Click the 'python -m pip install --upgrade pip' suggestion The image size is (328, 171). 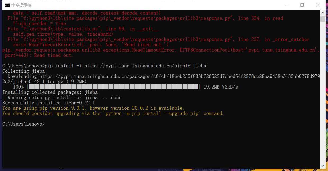point(151,113)
